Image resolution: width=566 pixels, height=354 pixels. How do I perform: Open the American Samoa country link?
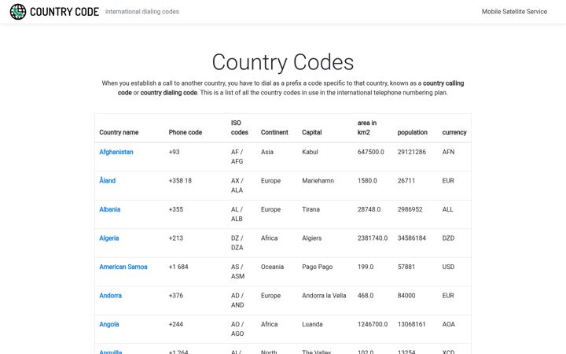[123, 267]
